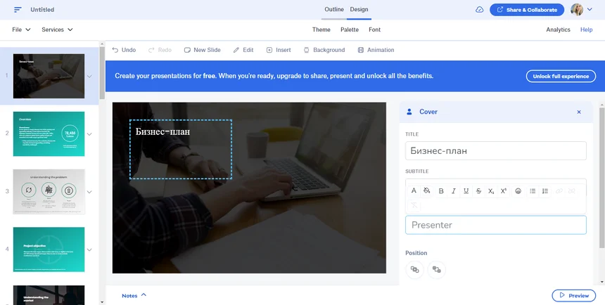Add a New Slide

pos(202,50)
